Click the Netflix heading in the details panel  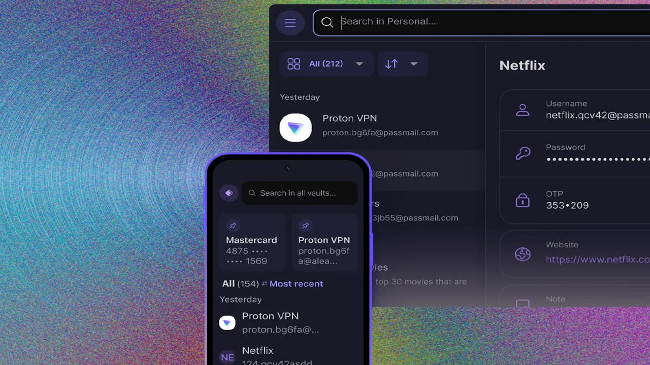pos(522,65)
